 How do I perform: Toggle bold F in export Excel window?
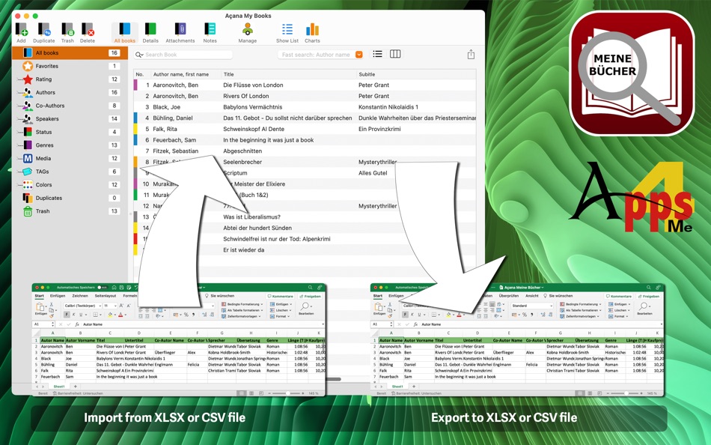405,314
